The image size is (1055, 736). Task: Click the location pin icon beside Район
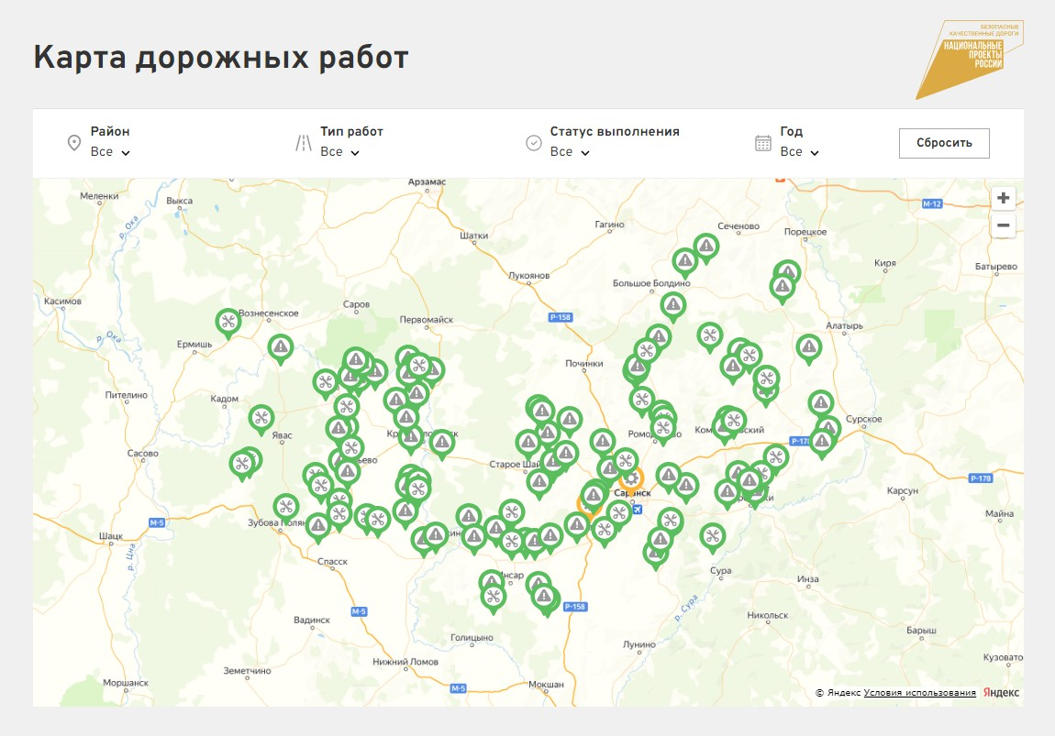pyautogui.click(x=74, y=143)
